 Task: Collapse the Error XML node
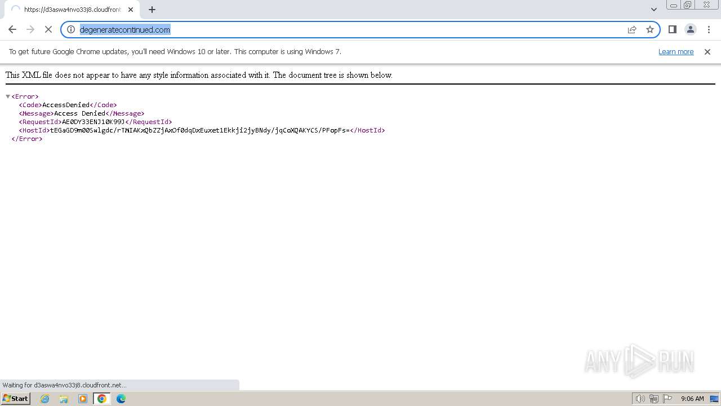pos(8,96)
